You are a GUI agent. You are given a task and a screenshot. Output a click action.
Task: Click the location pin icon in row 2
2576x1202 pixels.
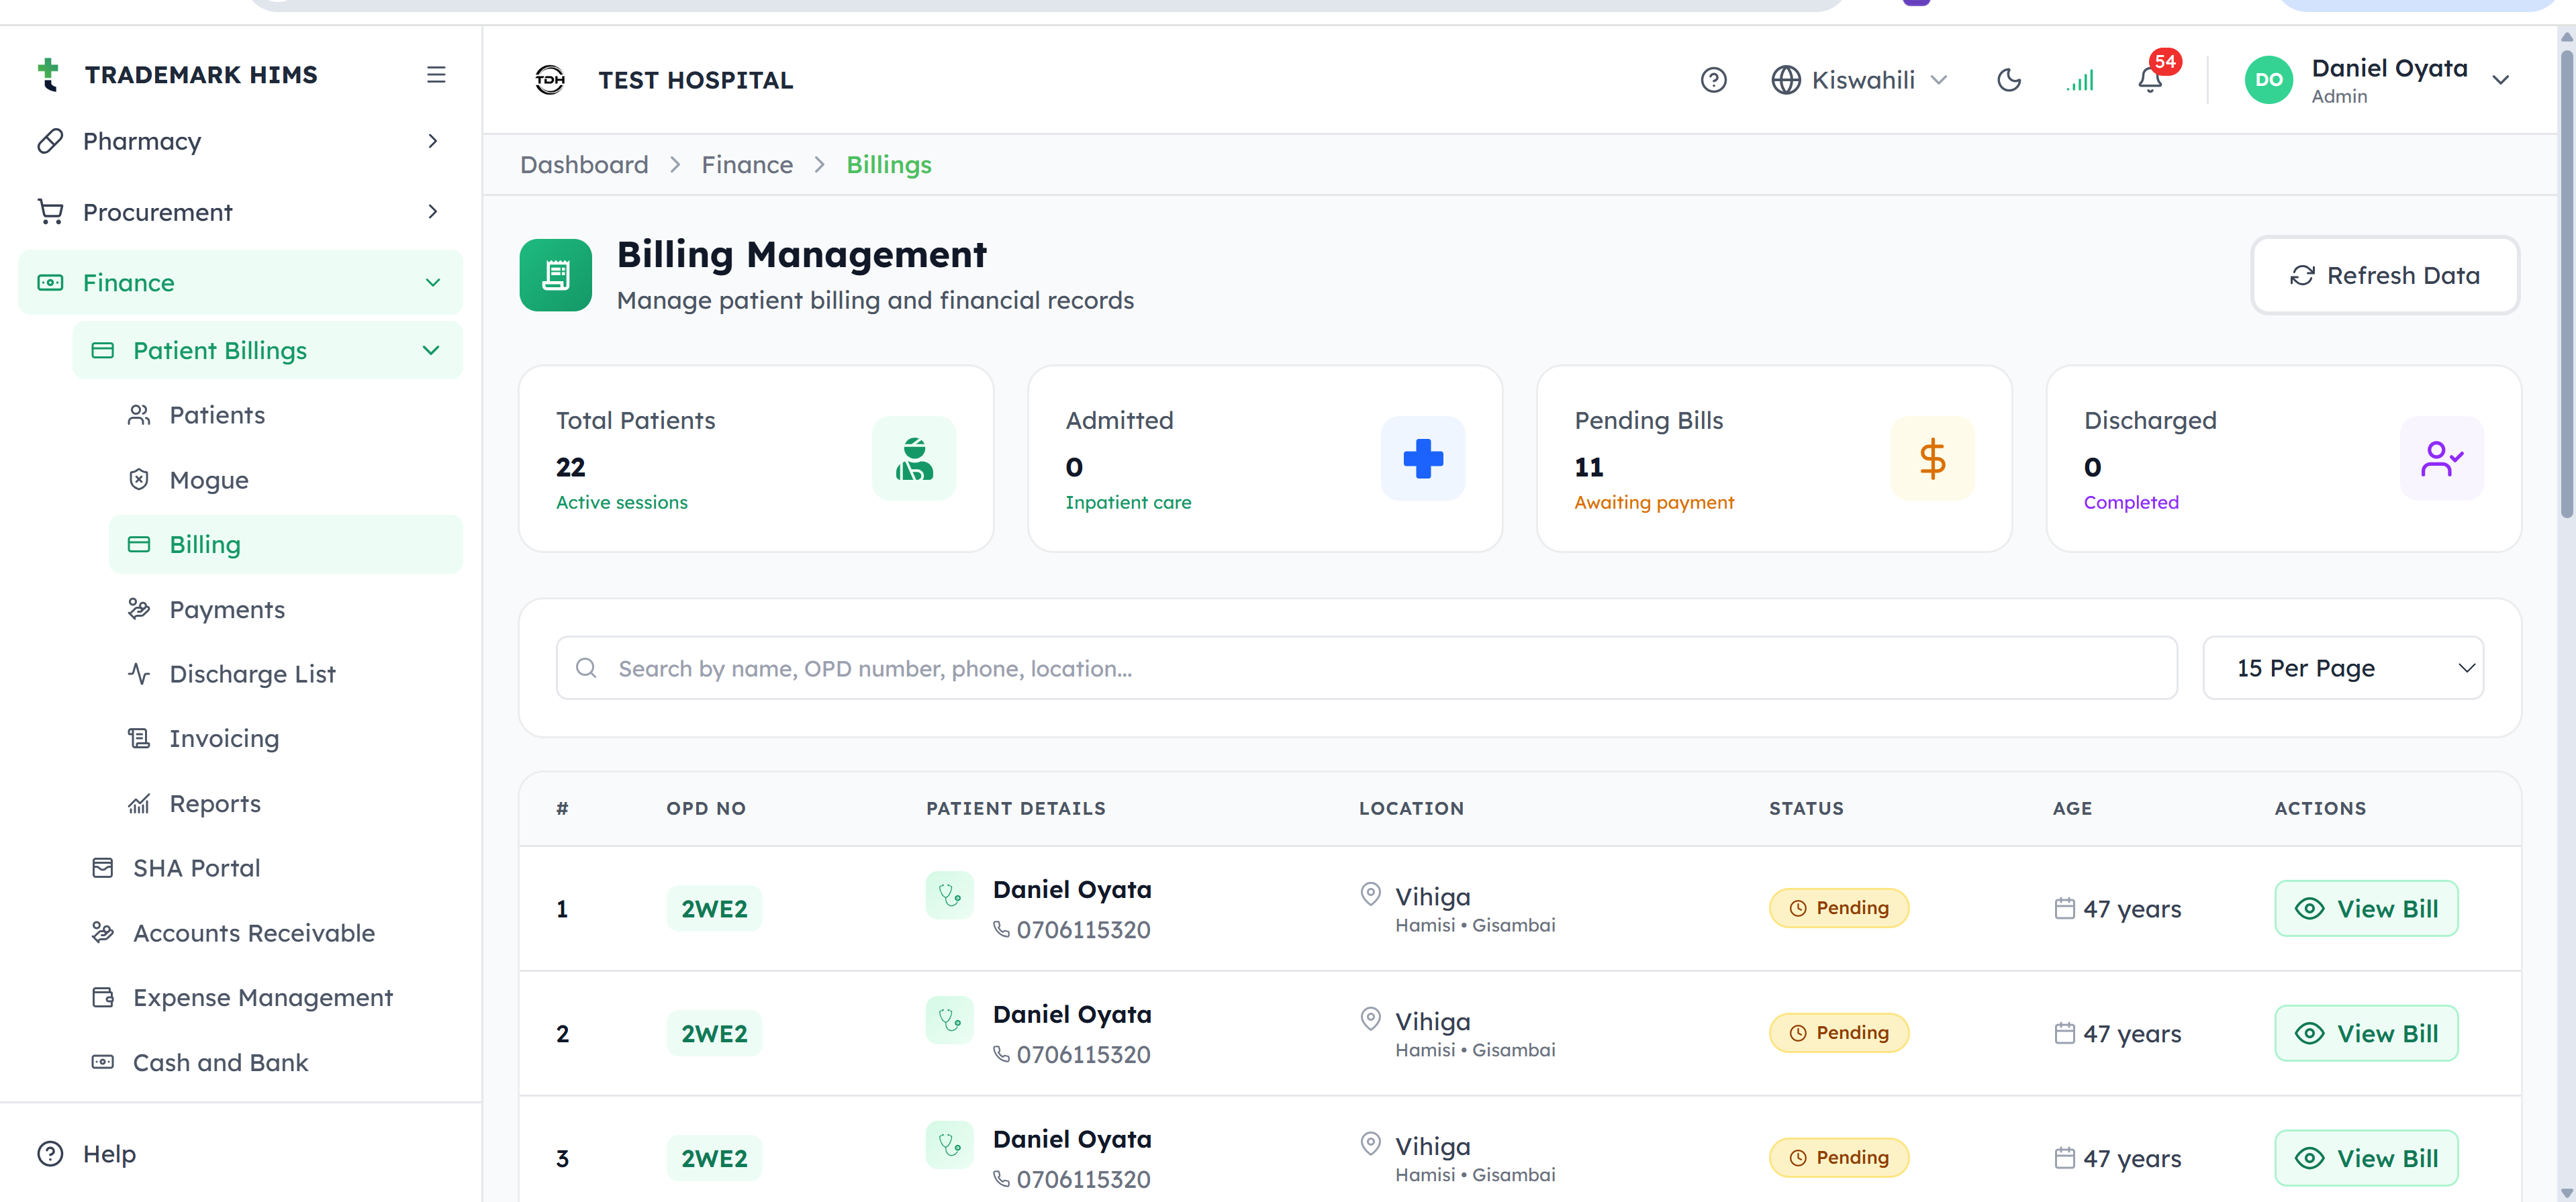click(1371, 1019)
